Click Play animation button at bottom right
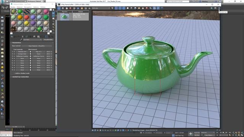Image resolution: width=244 pixels, height=137 pixels. pyautogui.click(x=223, y=132)
